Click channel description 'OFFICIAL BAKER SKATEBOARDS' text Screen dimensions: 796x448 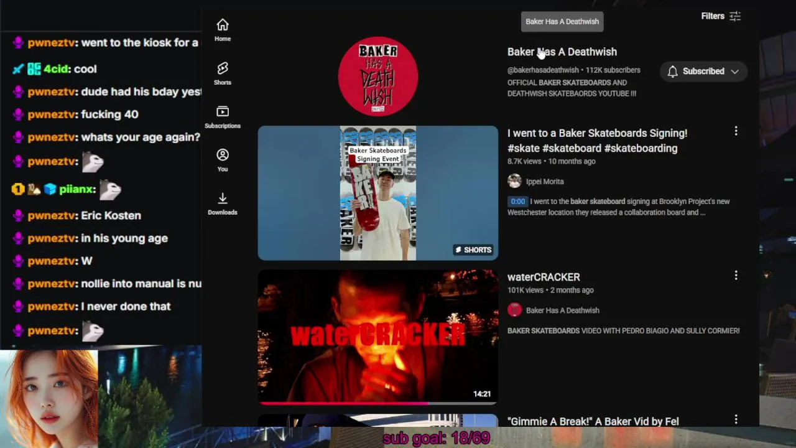coord(572,88)
